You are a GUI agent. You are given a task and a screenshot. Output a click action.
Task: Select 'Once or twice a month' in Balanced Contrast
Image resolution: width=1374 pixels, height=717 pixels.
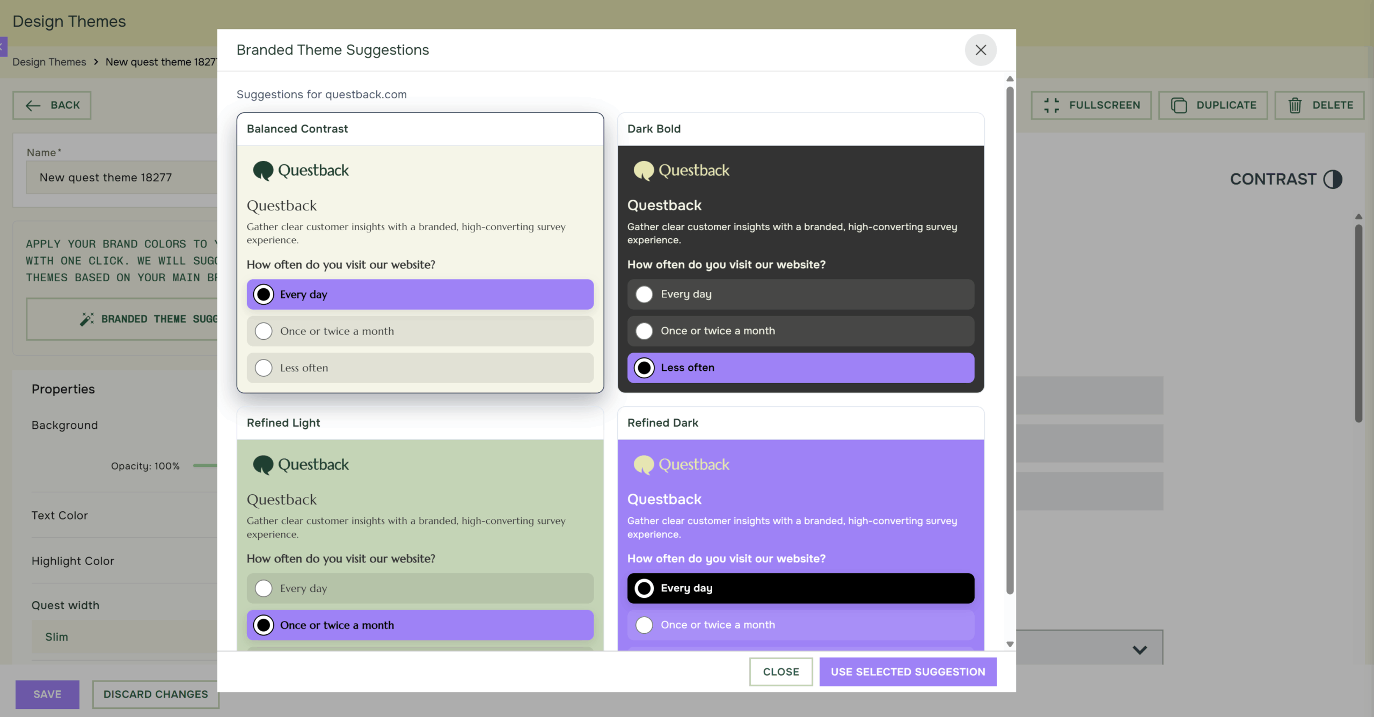[264, 331]
